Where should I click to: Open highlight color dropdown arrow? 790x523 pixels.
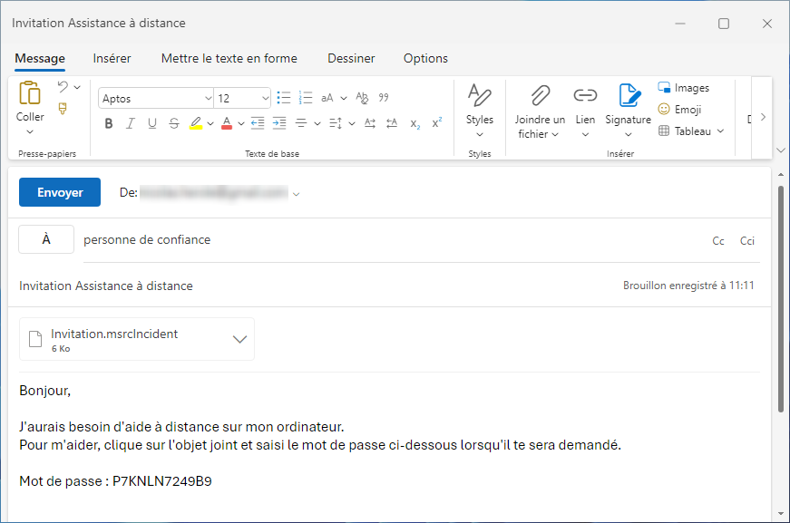point(210,124)
